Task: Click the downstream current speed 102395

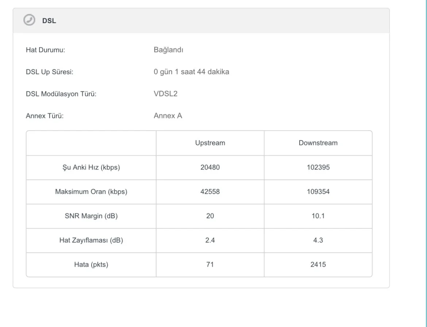Action: 318,168
